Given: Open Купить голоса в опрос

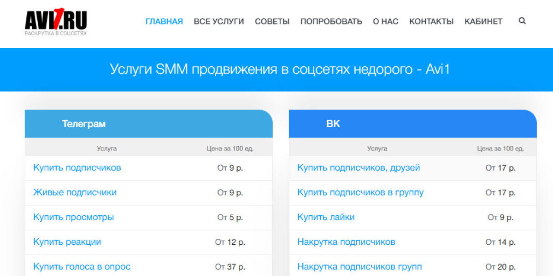Looking at the screenshot, I should pos(82,266).
